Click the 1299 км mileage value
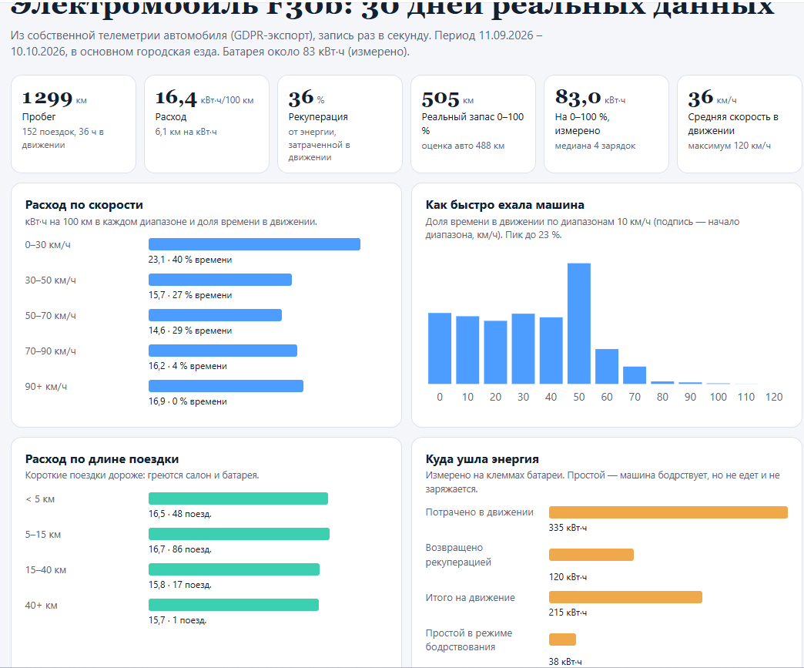The height and width of the screenshot is (668, 804). click(55, 98)
